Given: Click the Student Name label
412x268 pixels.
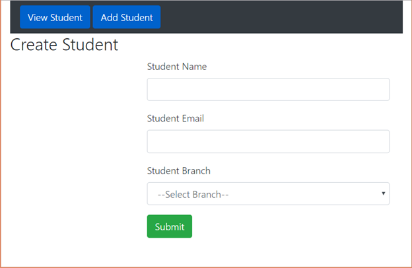Looking at the screenshot, I should pyautogui.click(x=176, y=67).
